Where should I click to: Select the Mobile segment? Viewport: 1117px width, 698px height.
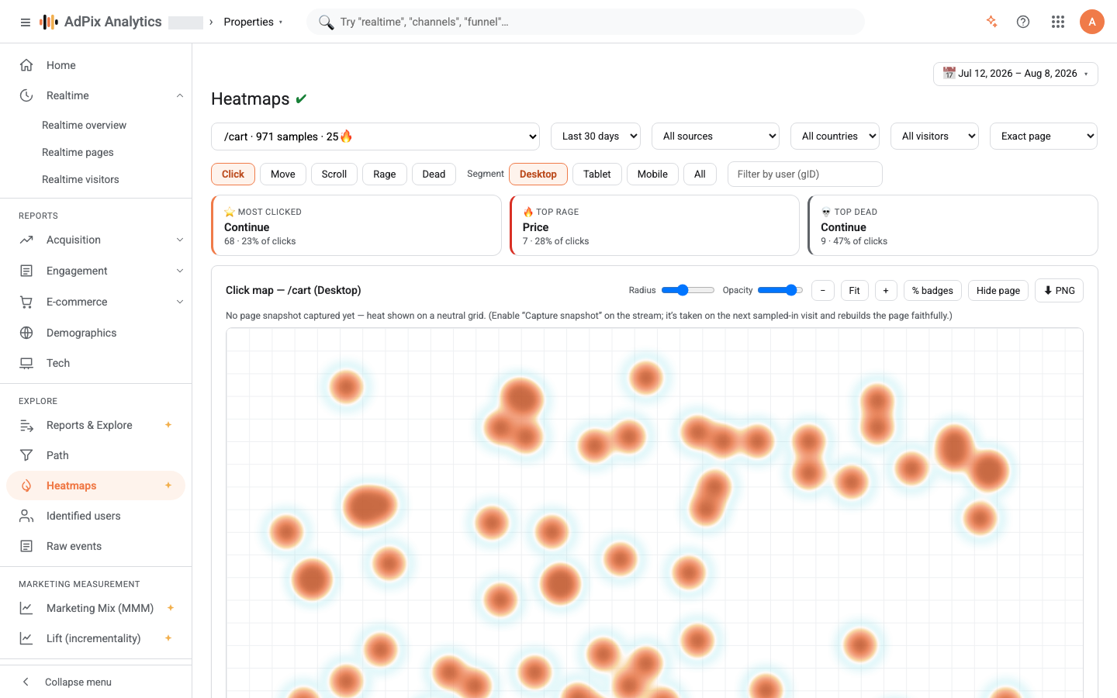[652, 174]
